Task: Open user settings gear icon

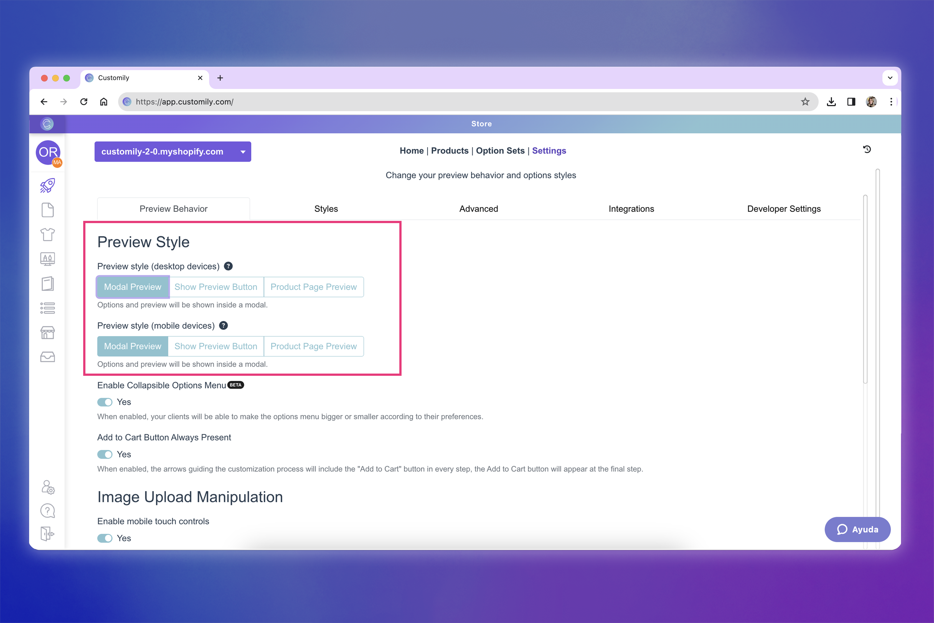Action: pos(48,487)
